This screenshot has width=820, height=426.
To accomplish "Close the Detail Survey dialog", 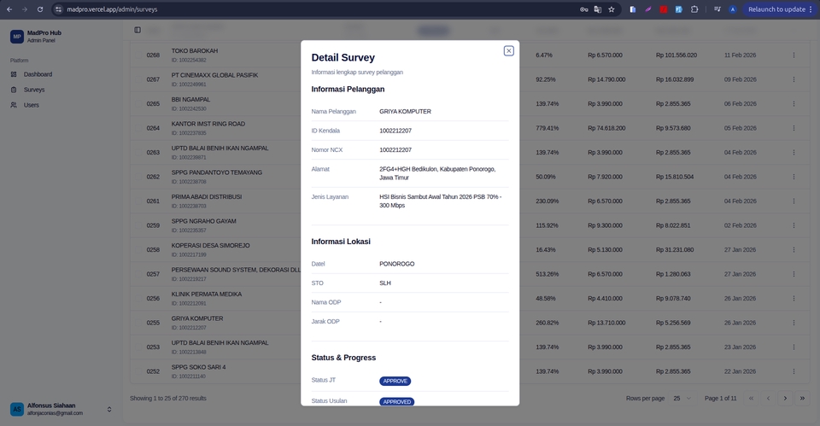I will click(508, 51).
